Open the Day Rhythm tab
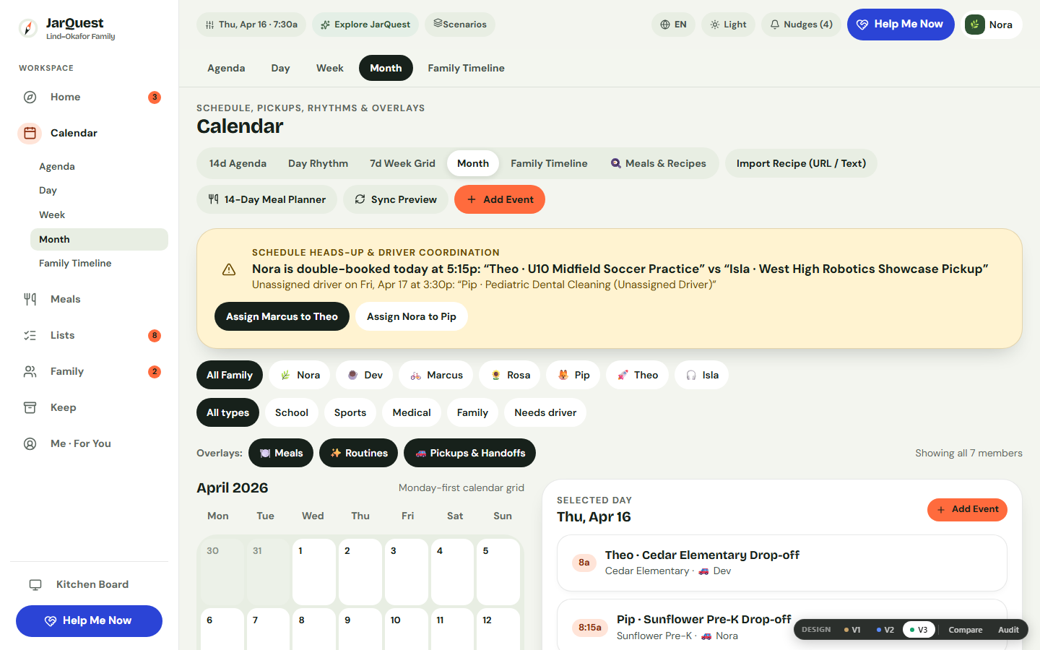 coord(318,163)
